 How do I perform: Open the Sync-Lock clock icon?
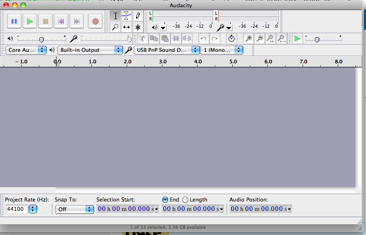(x=231, y=38)
